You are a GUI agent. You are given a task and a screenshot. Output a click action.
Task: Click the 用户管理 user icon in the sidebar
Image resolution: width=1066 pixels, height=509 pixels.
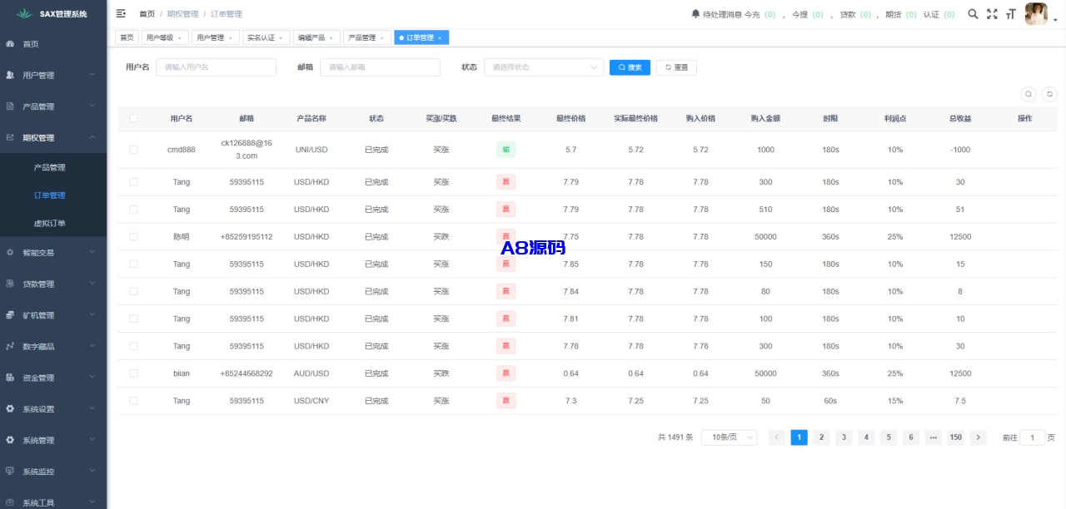pyautogui.click(x=10, y=75)
